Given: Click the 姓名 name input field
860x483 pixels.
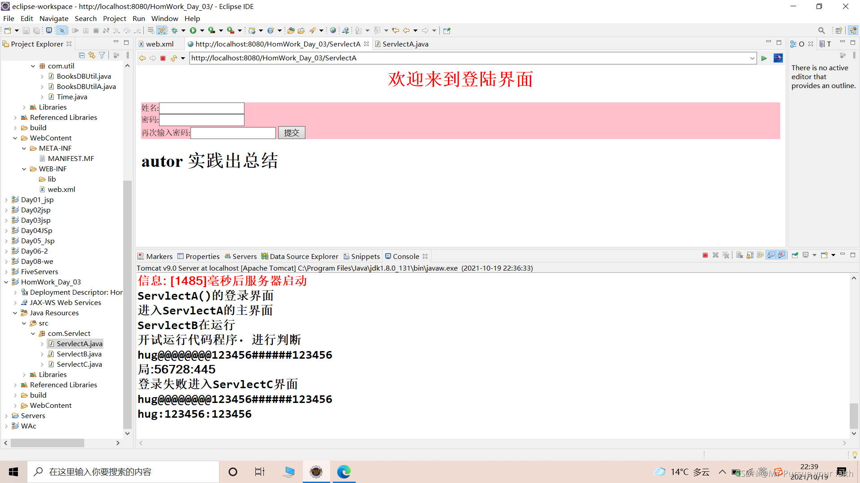Looking at the screenshot, I should click(x=202, y=108).
